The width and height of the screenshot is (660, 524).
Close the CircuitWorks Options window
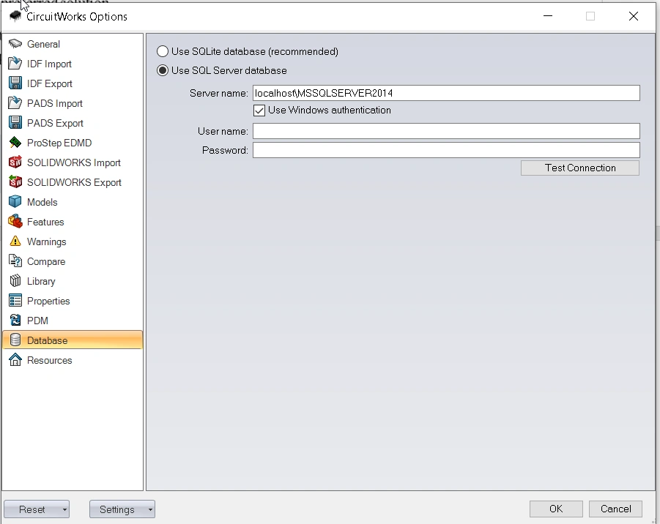633,16
